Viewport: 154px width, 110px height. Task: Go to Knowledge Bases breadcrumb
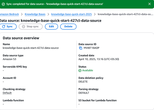pyautogui.click(x=35, y=14)
